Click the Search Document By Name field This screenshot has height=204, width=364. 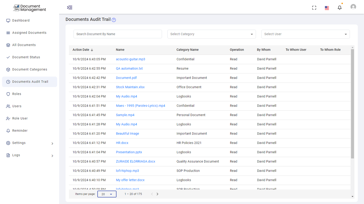[118, 34]
